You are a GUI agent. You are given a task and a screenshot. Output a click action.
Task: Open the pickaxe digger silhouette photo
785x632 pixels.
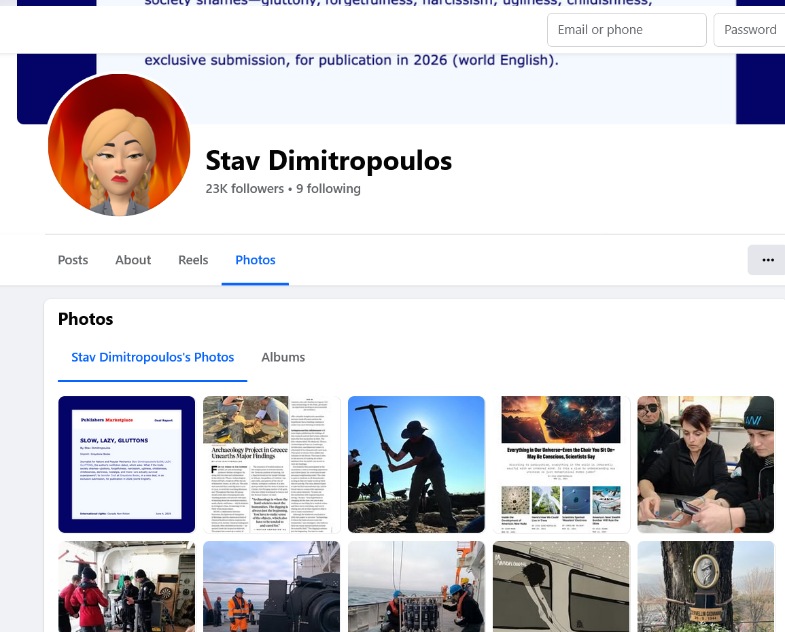(x=417, y=464)
